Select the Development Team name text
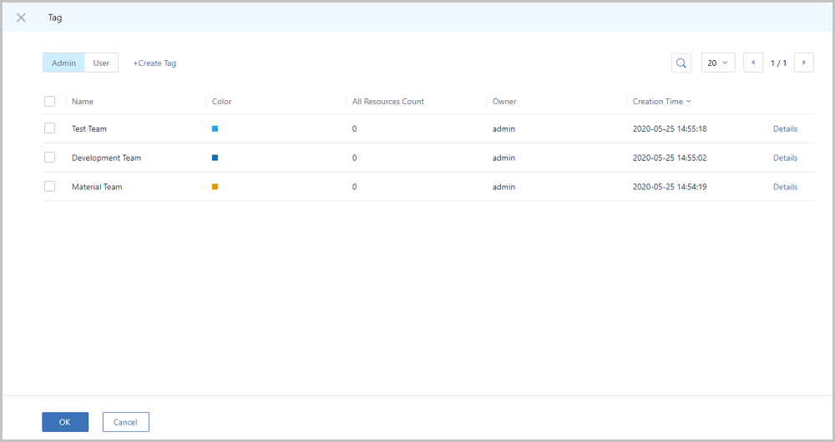 click(x=107, y=158)
